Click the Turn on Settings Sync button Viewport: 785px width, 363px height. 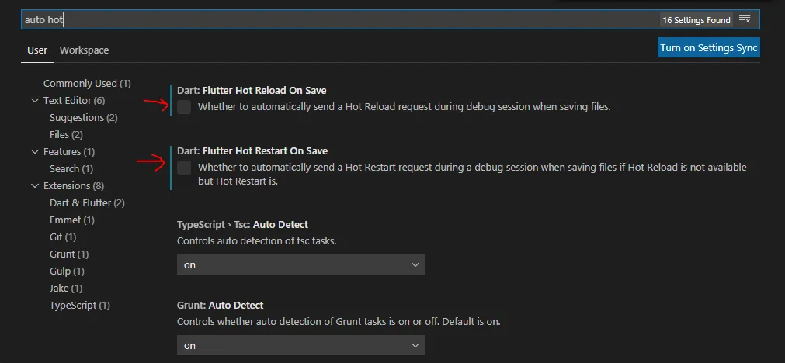[x=708, y=48]
